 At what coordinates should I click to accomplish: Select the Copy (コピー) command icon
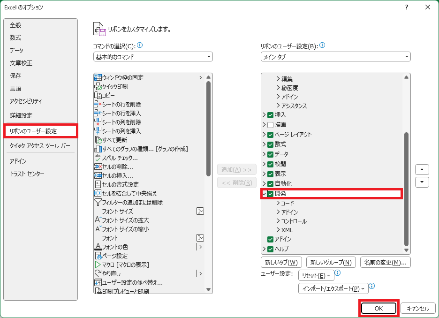(98, 96)
